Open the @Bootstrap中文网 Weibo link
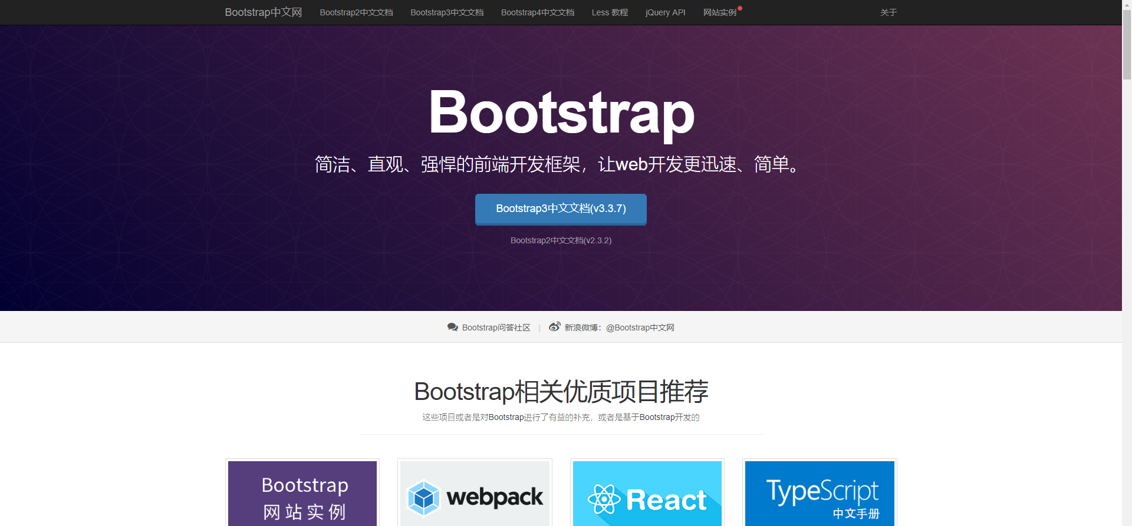This screenshot has height=526, width=1132. point(640,327)
